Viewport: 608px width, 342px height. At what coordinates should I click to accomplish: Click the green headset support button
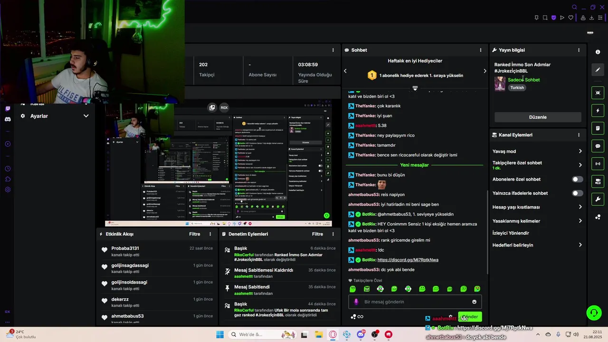[x=594, y=313]
